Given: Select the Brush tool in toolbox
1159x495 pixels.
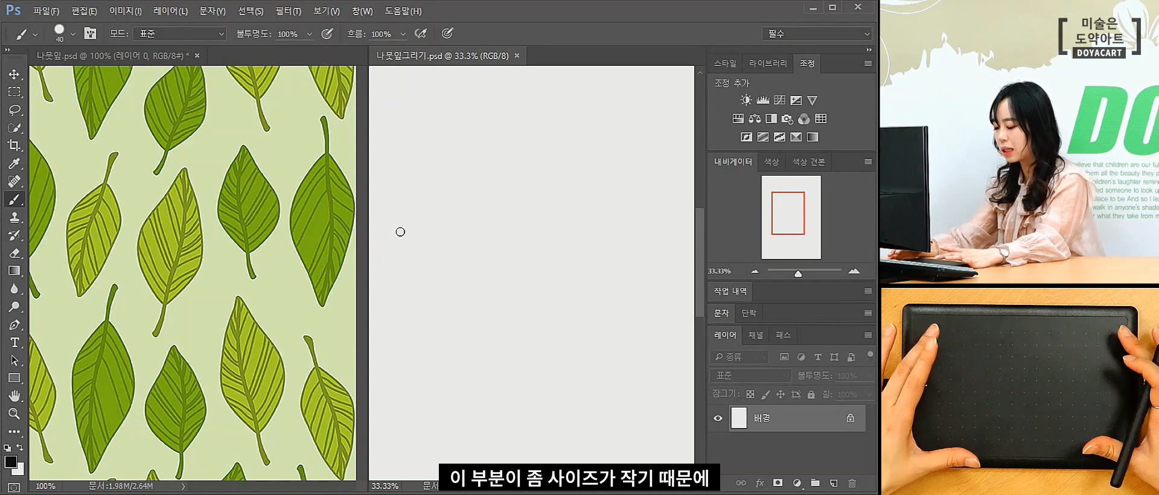Looking at the screenshot, I should coord(14,199).
